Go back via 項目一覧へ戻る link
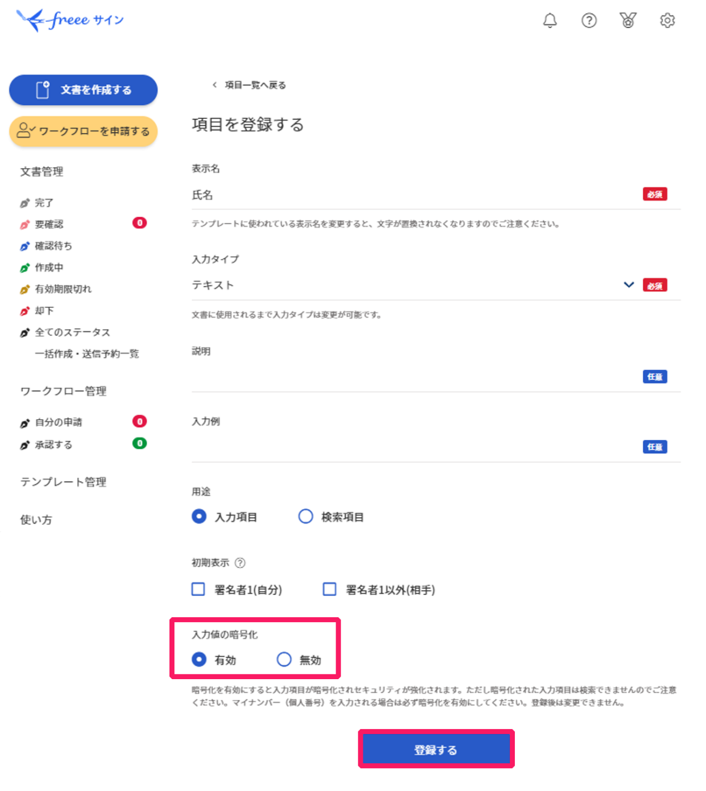Screen dimensions: 706x791 tap(255, 85)
